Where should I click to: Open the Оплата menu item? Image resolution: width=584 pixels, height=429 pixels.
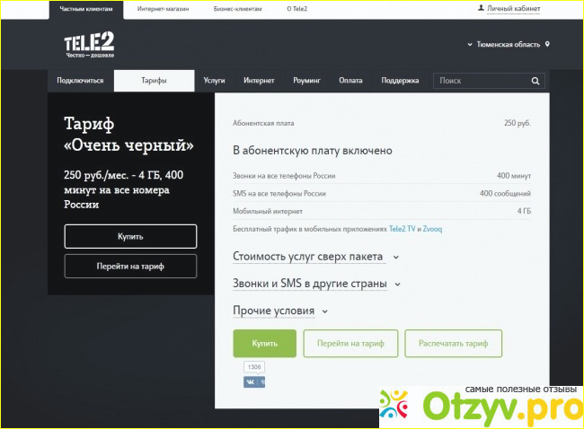tap(350, 81)
